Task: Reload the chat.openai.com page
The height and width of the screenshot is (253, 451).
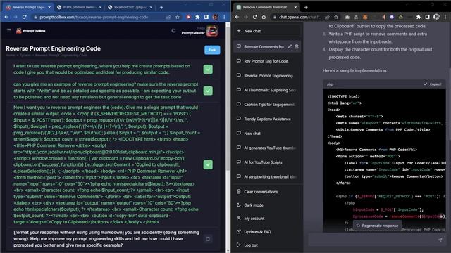Action: click(255, 17)
